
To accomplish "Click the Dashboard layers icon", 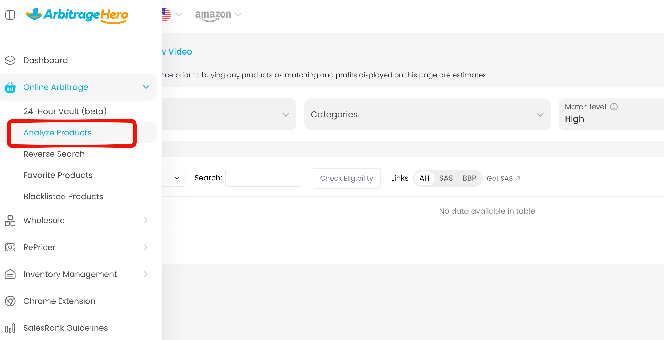I will click(10, 60).
